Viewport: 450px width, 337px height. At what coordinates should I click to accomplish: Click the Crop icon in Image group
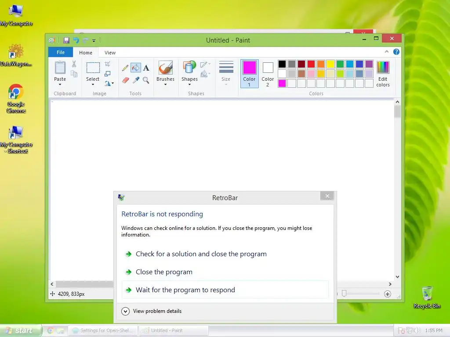(107, 64)
